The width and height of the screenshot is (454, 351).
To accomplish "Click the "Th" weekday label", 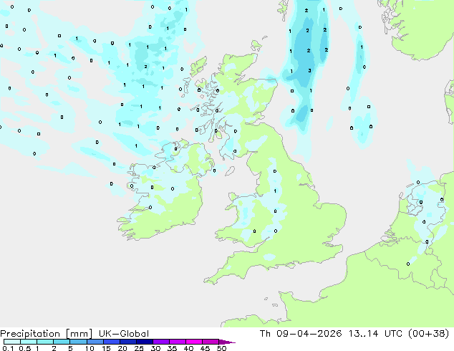I will click(x=265, y=333).
